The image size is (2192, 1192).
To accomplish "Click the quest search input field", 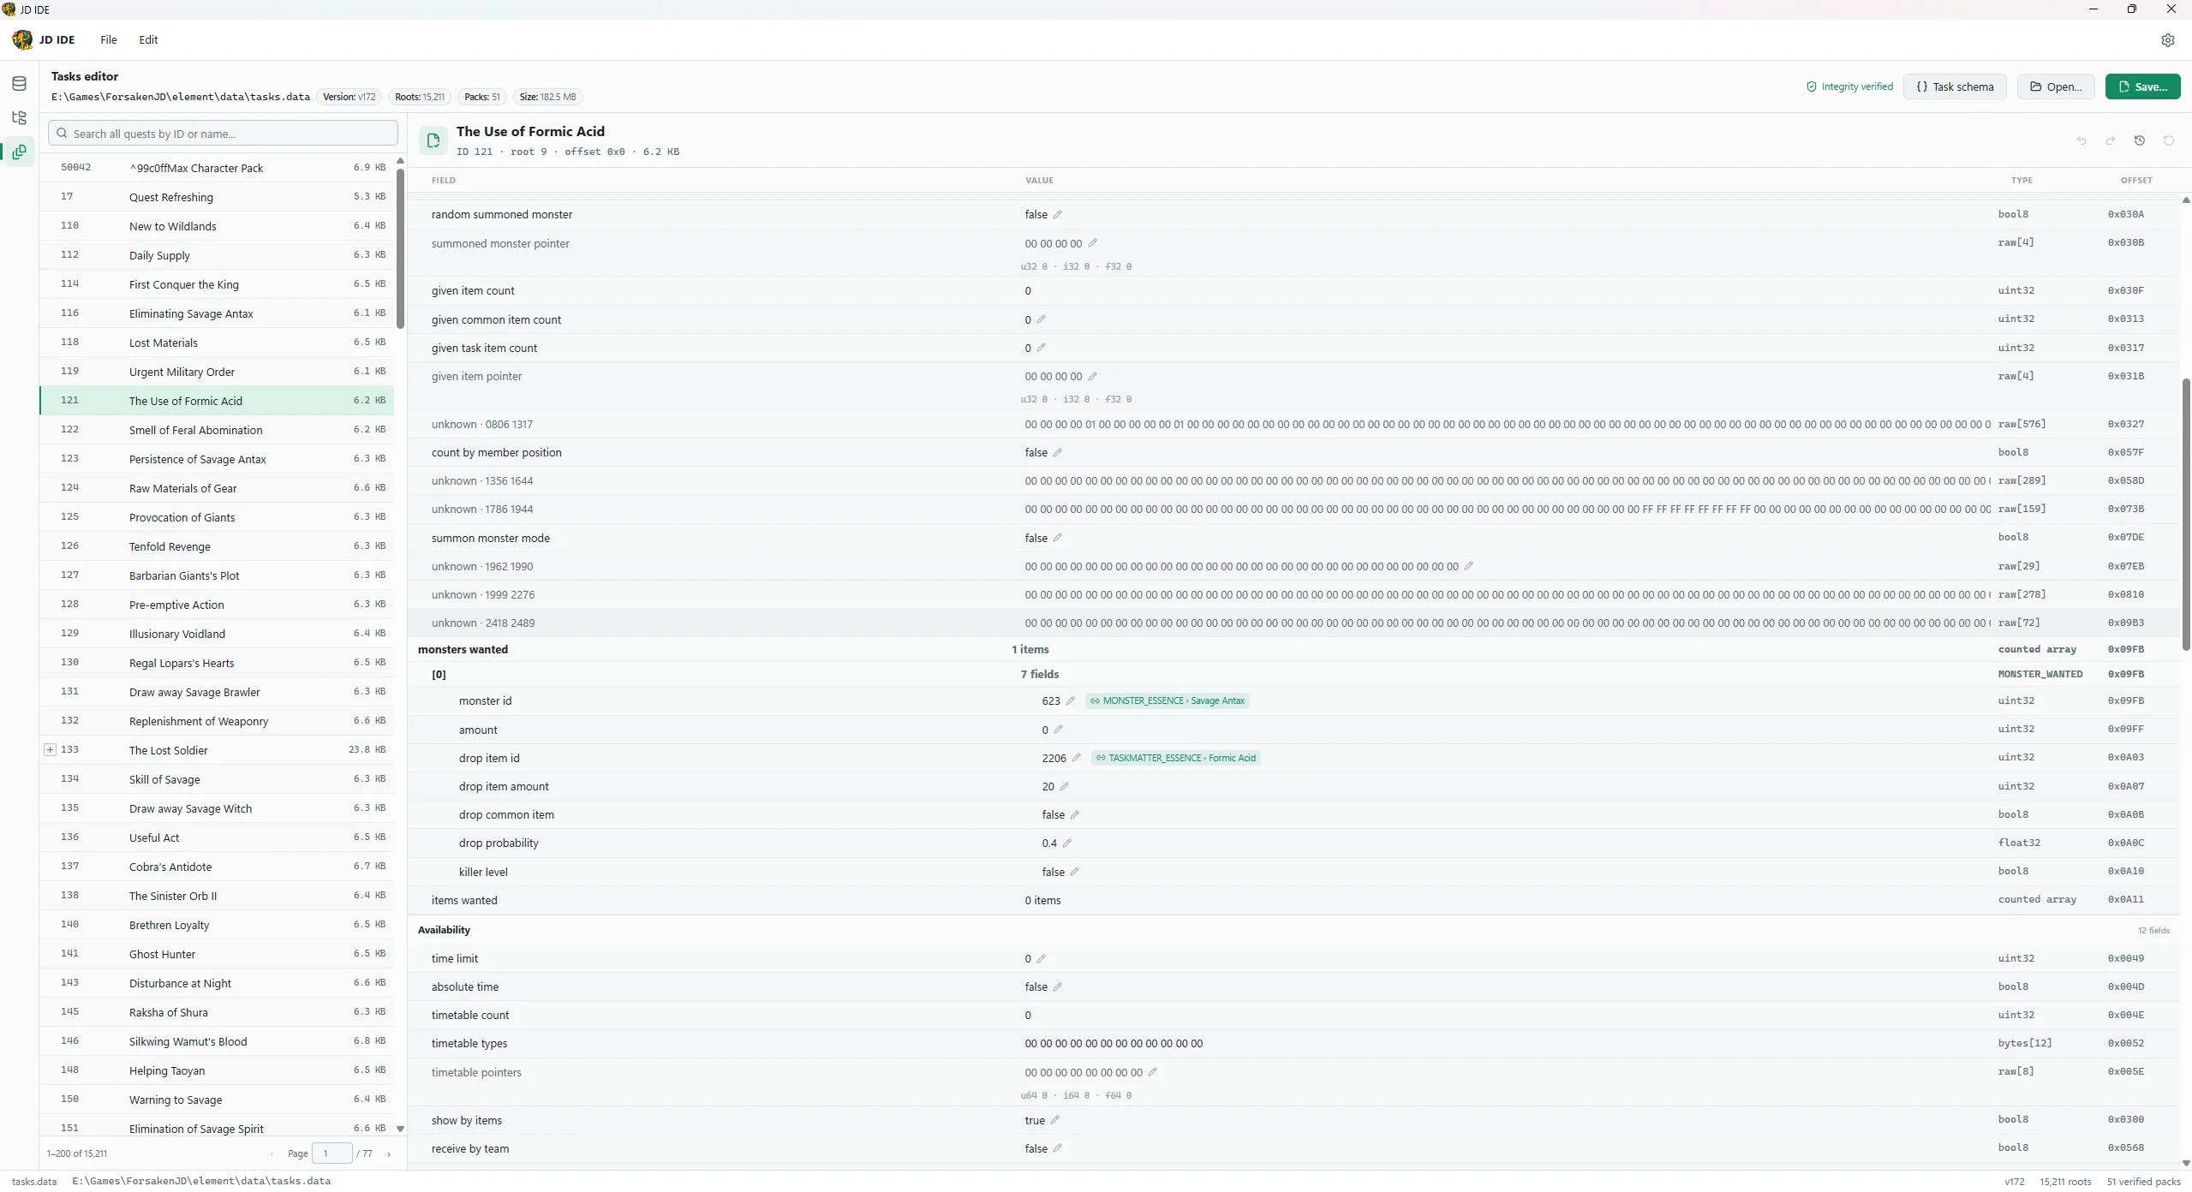I will (x=223, y=134).
